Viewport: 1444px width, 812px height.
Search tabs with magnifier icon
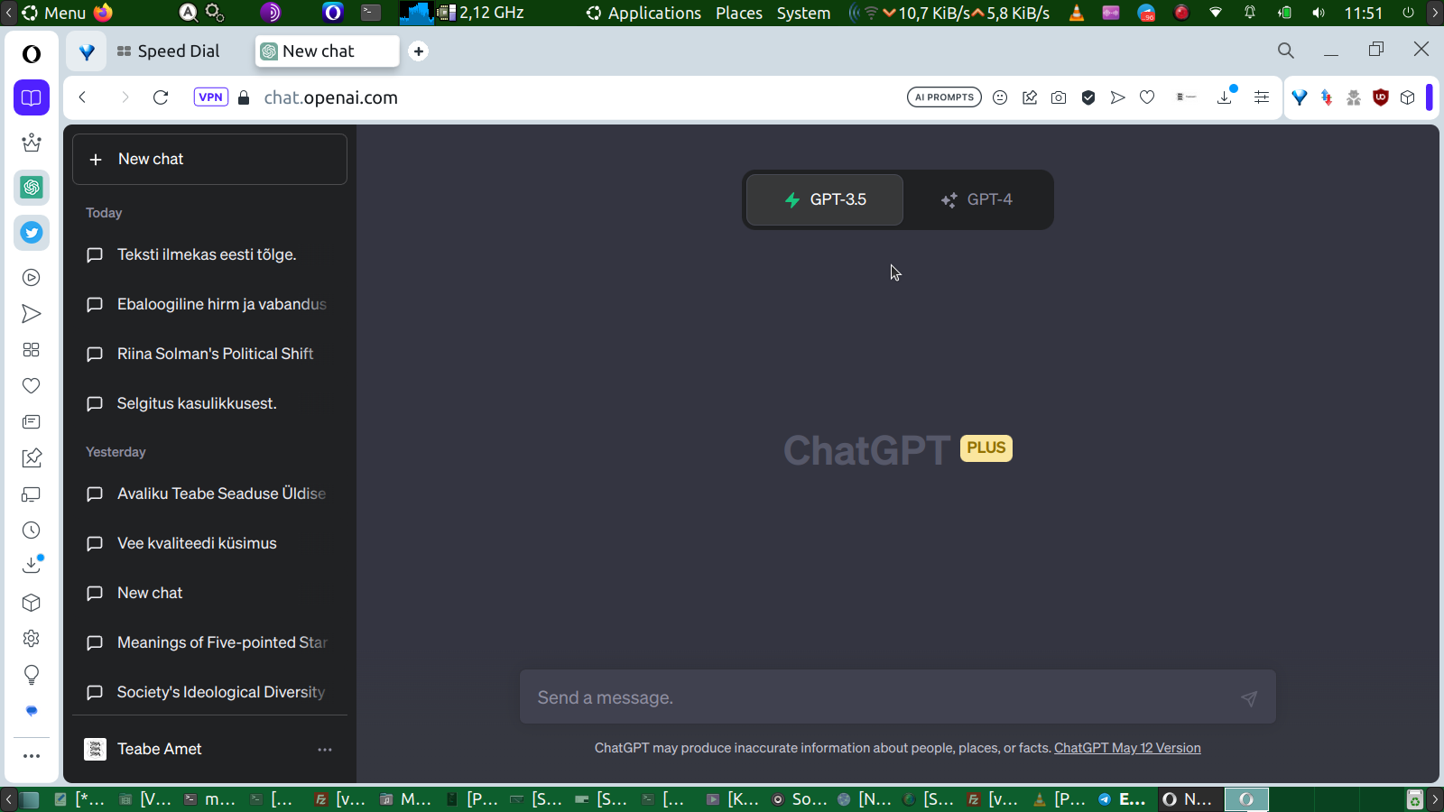(1286, 51)
